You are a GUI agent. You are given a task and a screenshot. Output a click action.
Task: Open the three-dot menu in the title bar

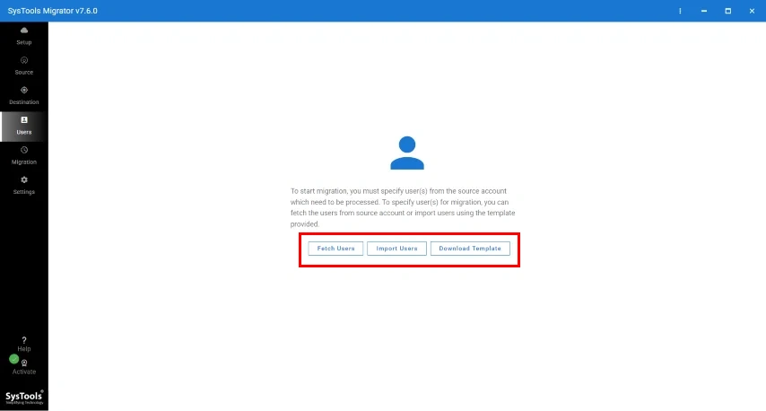(x=680, y=11)
